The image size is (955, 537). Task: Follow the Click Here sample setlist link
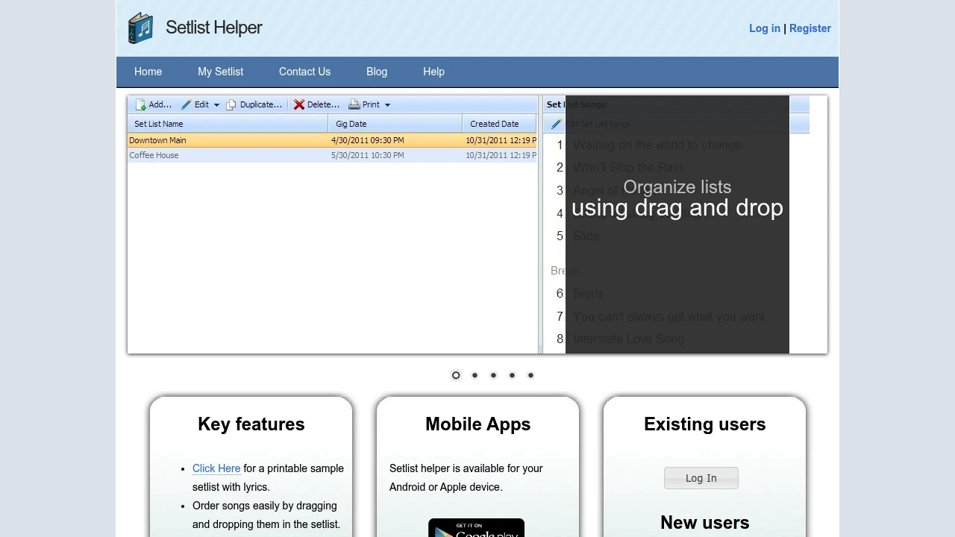click(216, 468)
